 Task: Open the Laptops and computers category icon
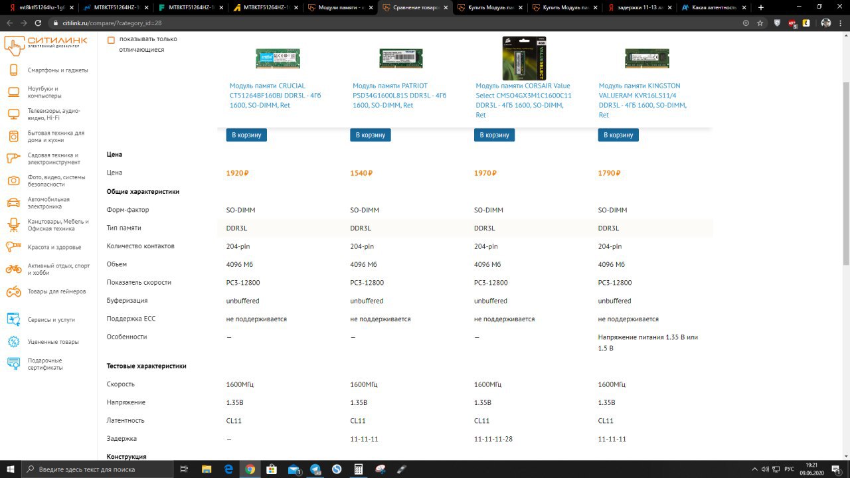tap(13, 92)
